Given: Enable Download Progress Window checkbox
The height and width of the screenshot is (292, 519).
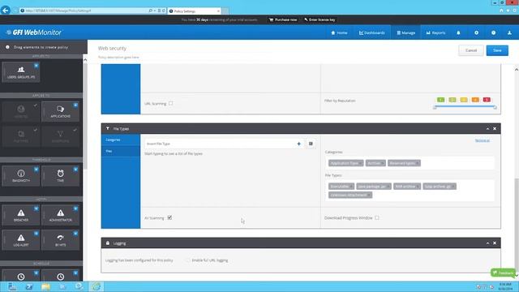Looking at the screenshot, I should point(377,217).
